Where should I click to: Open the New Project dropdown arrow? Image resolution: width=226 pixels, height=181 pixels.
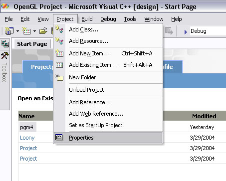click(x=17, y=31)
